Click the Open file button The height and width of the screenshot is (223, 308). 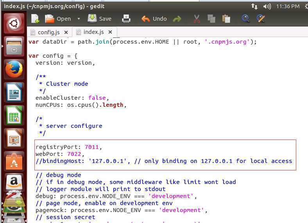(58, 19)
